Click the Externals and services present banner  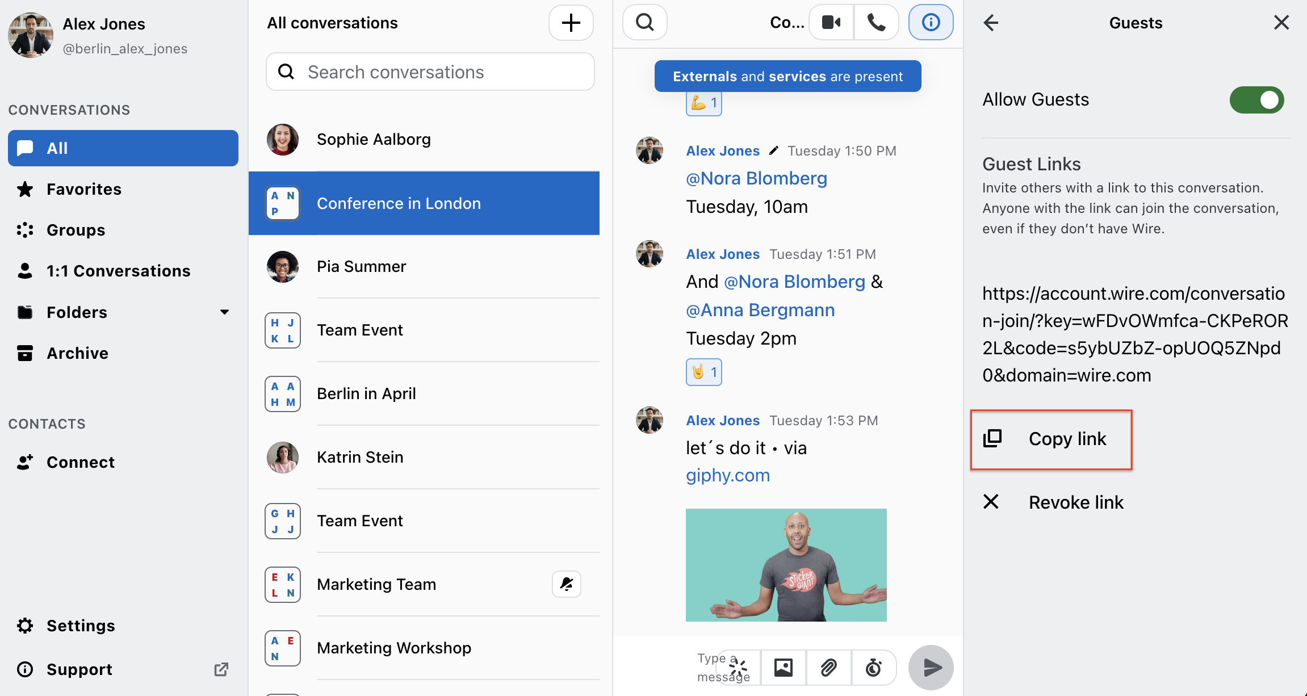[x=787, y=76]
